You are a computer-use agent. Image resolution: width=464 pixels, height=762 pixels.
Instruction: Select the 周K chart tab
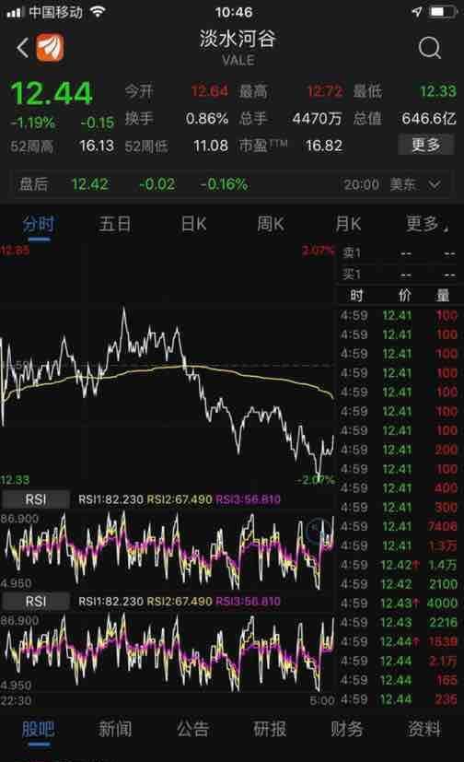(x=271, y=224)
